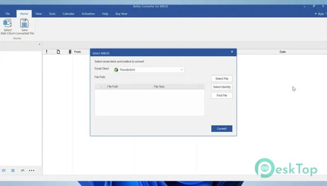Open the Calendar ribbon tab
Image resolution: width=327 pixels, height=186 pixels.
68,13
